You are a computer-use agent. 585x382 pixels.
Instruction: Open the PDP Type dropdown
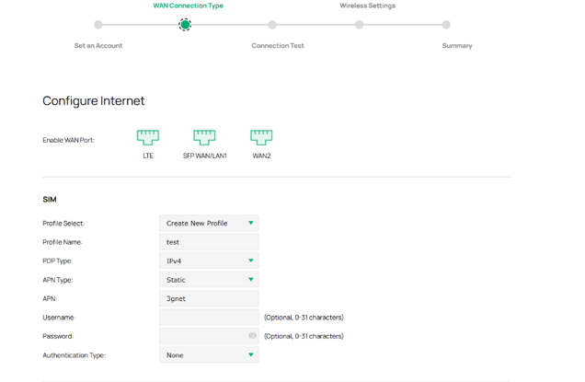coord(209,260)
